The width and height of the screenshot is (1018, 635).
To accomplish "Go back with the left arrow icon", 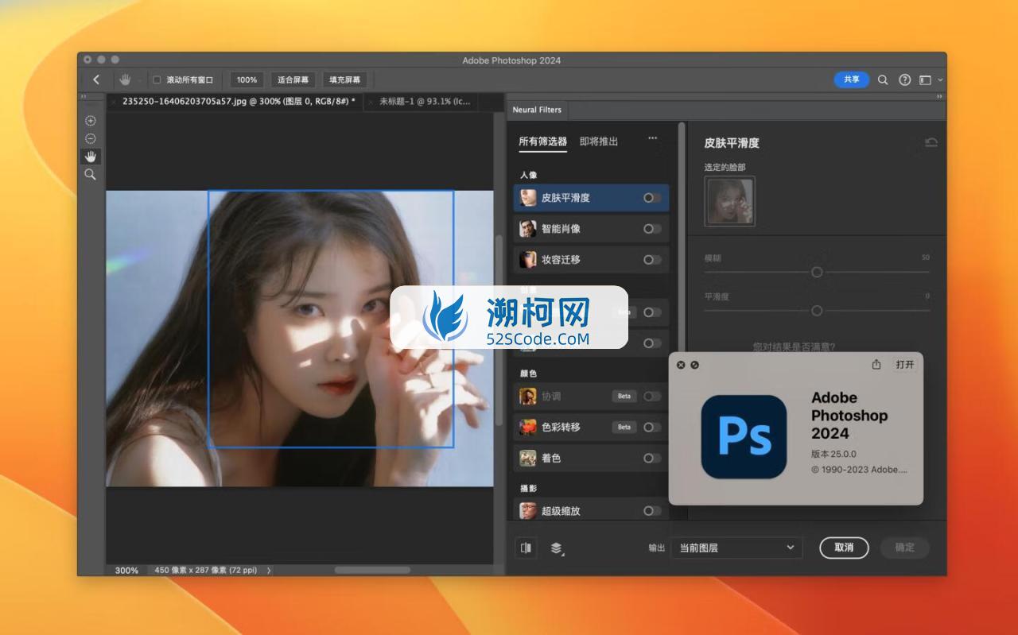I will pyautogui.click(x=96, y=79).
